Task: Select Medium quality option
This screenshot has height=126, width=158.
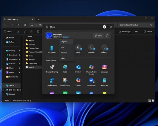Action: pos(66,53)
